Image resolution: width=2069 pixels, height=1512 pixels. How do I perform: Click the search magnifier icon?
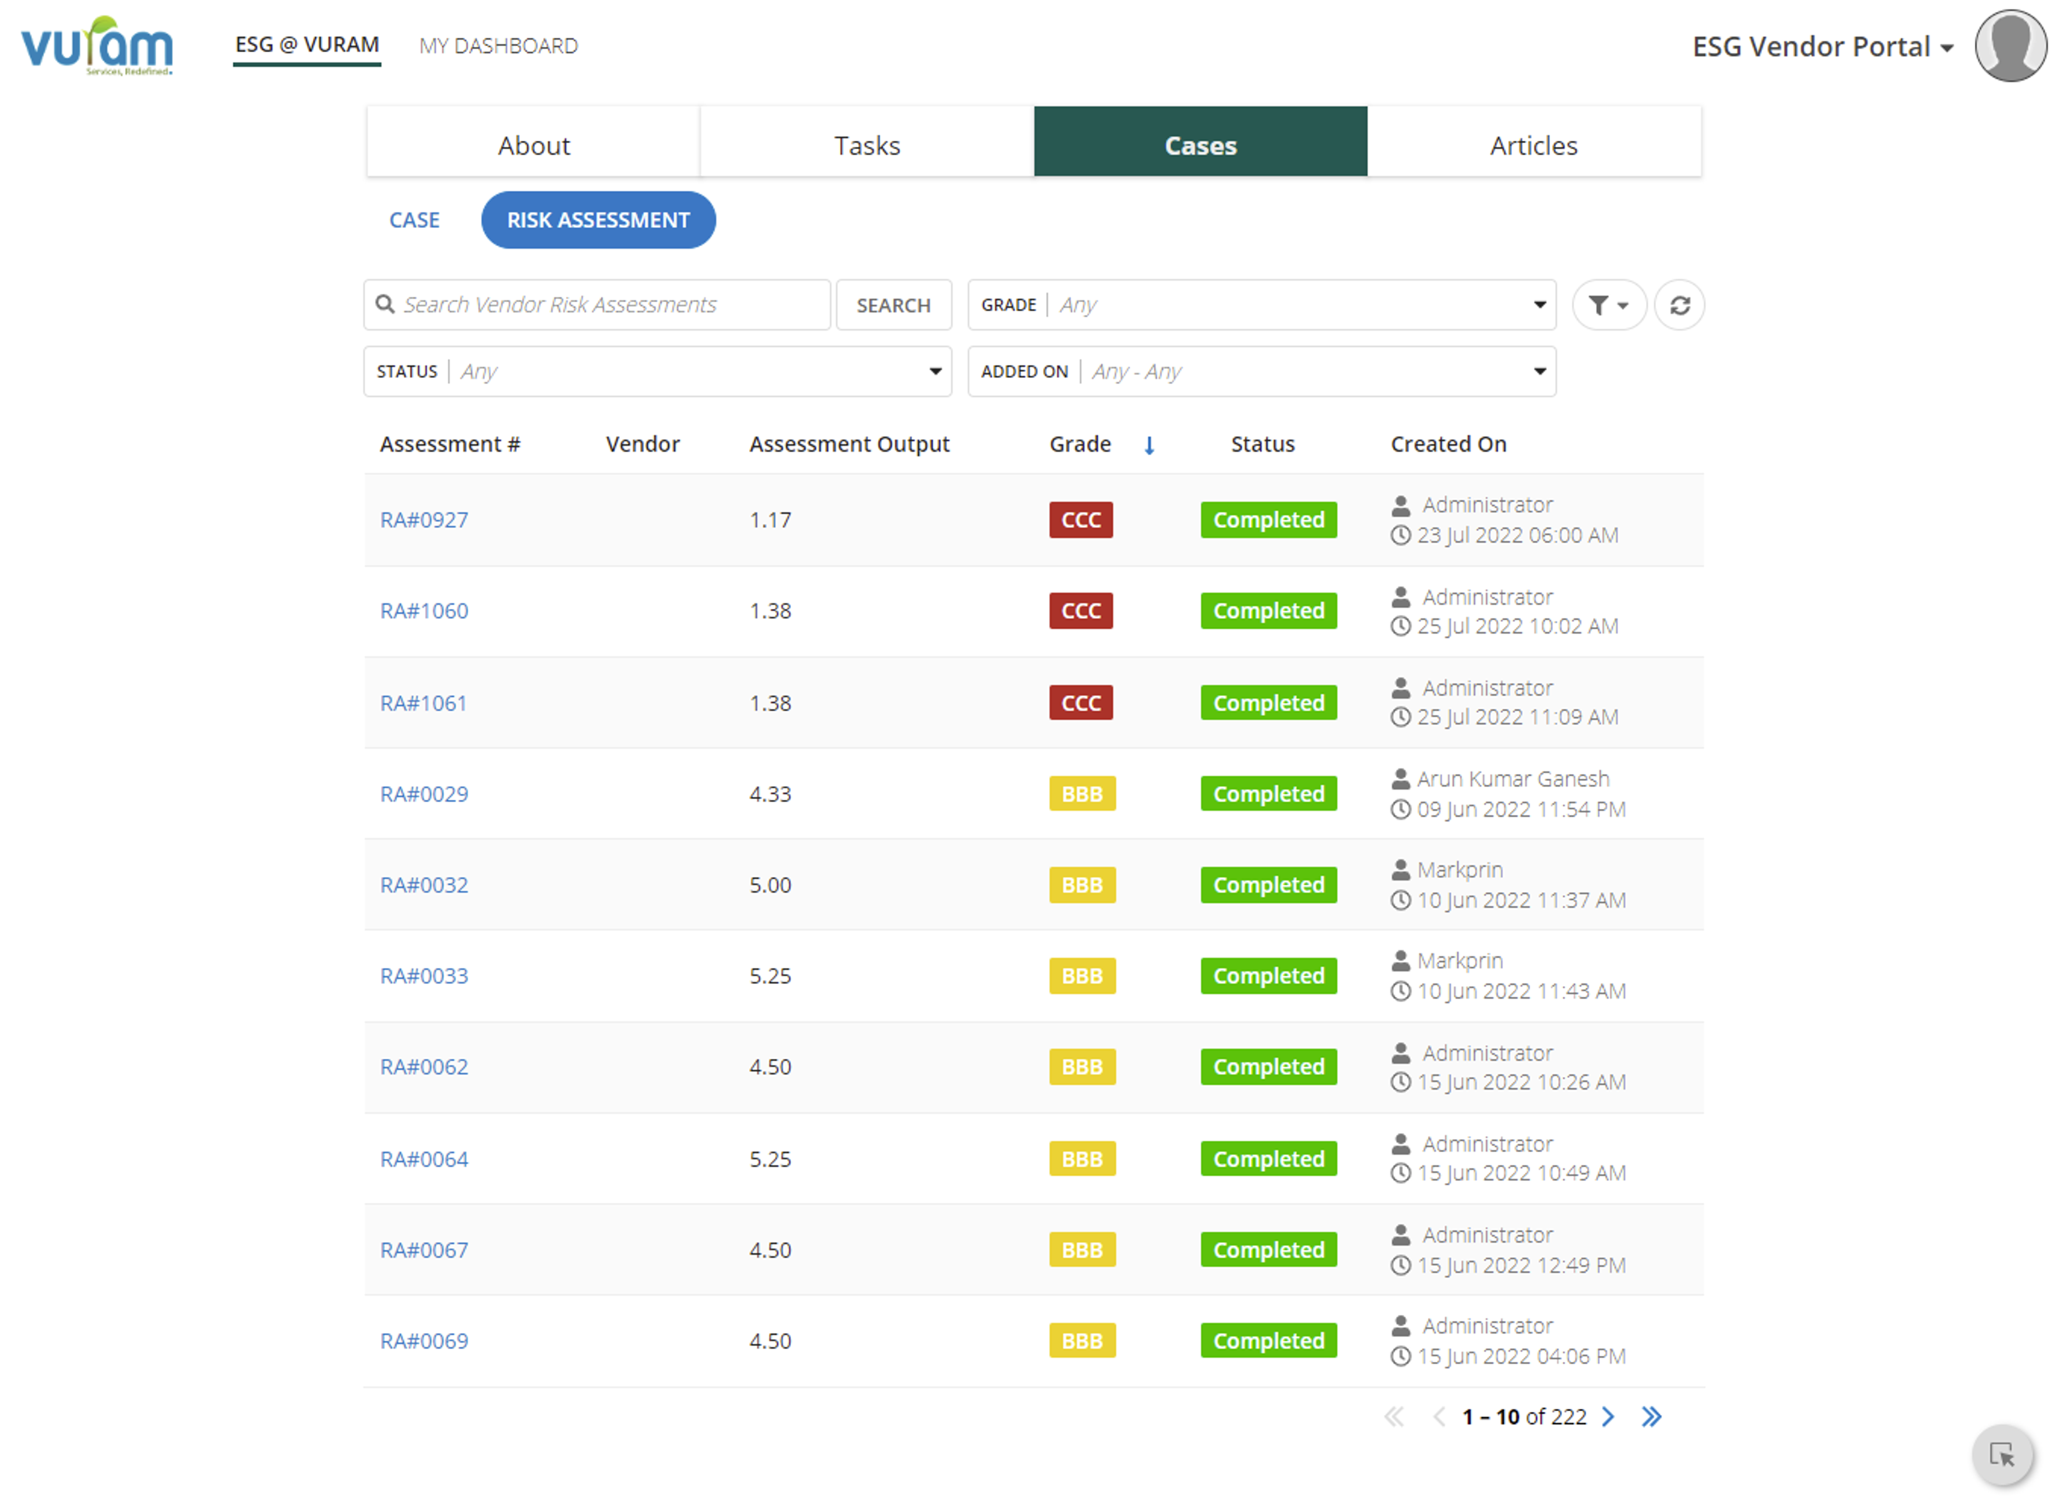click(x=385, y=304)
